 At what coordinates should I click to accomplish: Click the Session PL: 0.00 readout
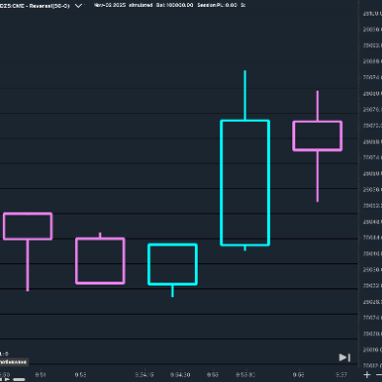point(217,5)
